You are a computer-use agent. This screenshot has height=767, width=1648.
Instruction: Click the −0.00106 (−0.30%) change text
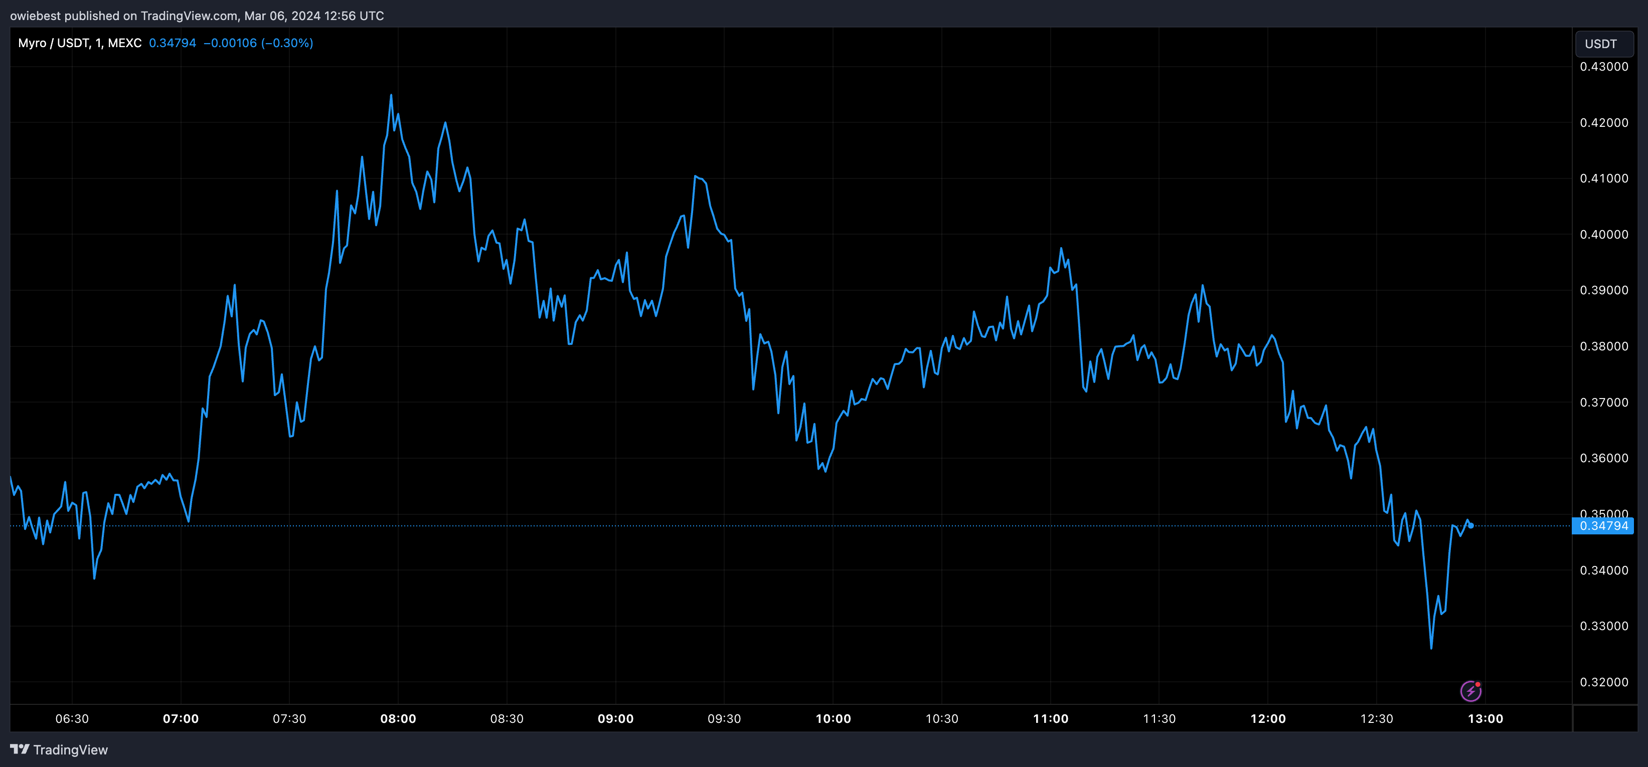258,43
